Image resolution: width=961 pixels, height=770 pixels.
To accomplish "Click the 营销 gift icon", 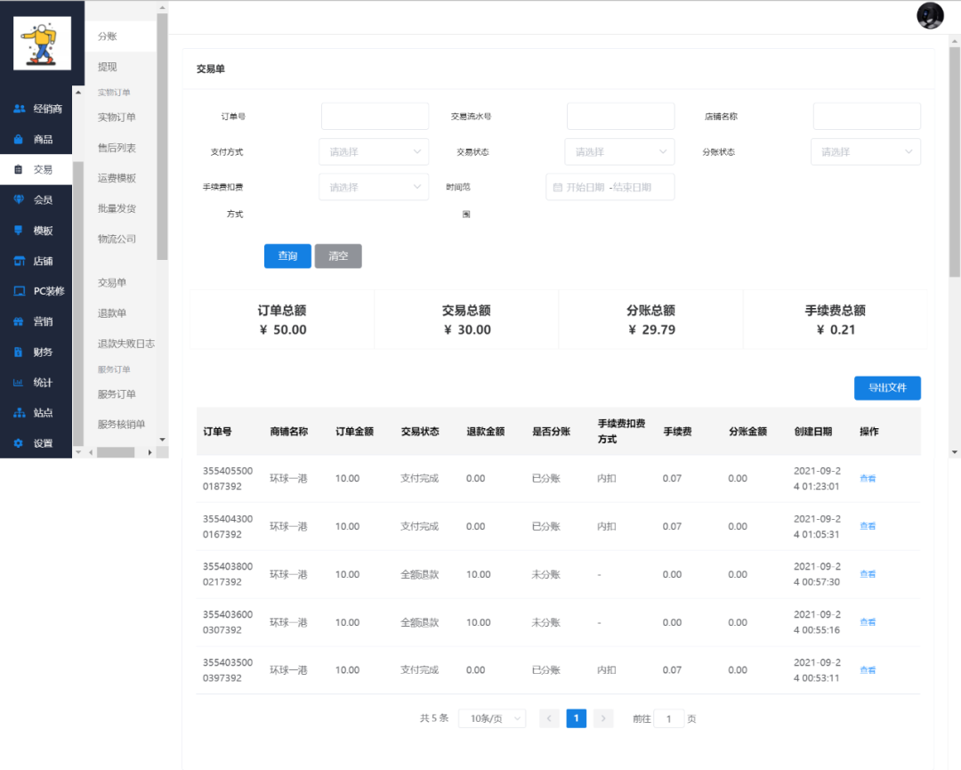I will (x=19, y=321).
